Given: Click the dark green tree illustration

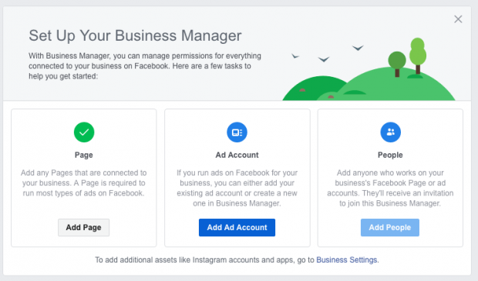Looking at the screenshot, I should coord(397,64).
